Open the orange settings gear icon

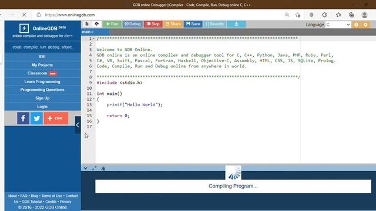(x=365, y=25)
